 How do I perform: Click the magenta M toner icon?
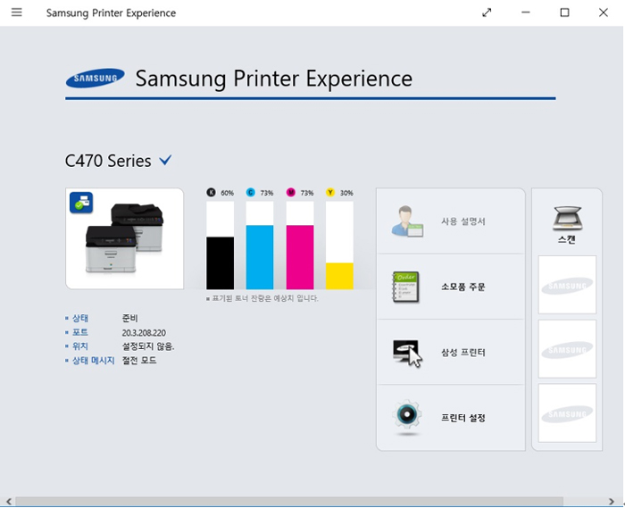(290, 193)
